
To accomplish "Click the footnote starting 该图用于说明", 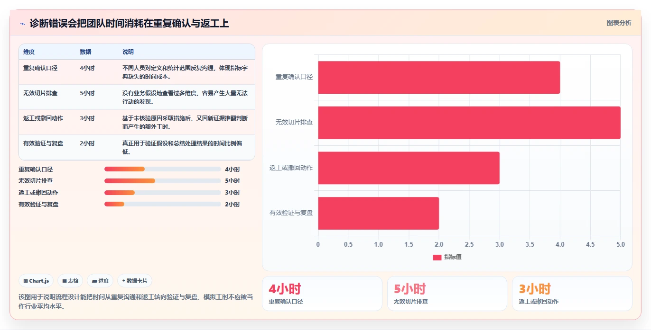I will click(x=136, y=301).
